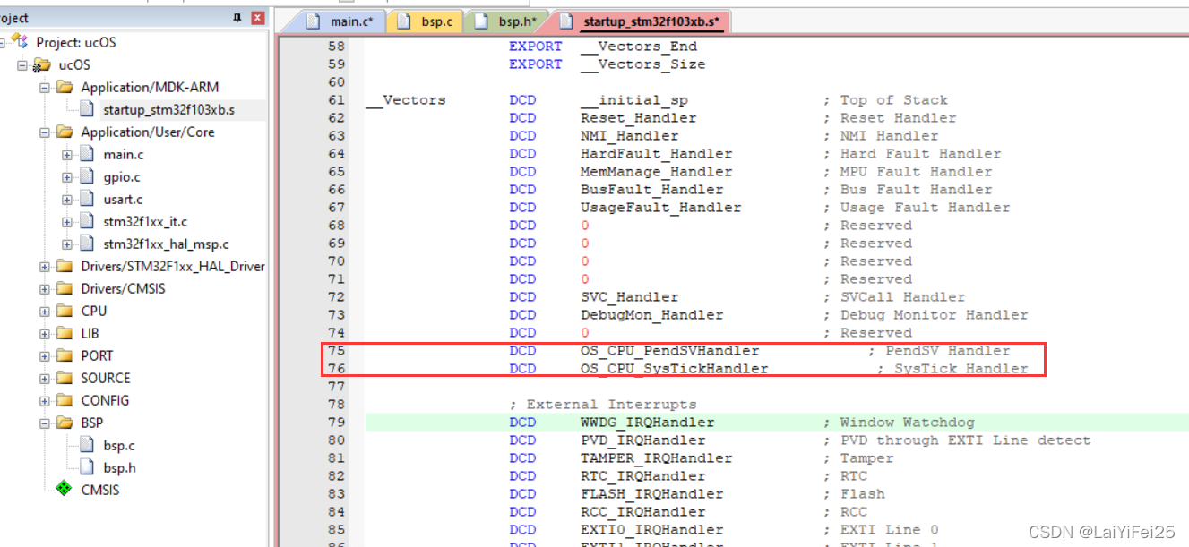Select stm32f1xx_it.c in the project tree
This screenshot has height=547, width=1189.
pos(145,221)
